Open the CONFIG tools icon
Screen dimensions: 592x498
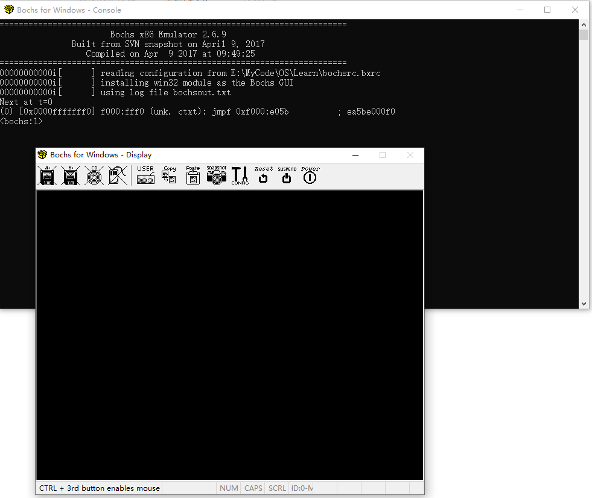click(x=240, y=175)
